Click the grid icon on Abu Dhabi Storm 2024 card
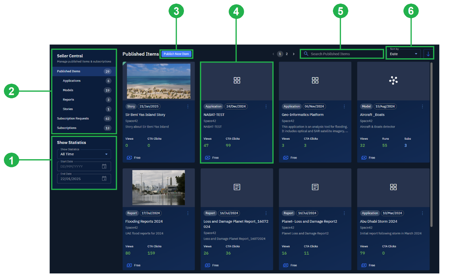This screenshot has height=278, width=450. tap(393, 187)
